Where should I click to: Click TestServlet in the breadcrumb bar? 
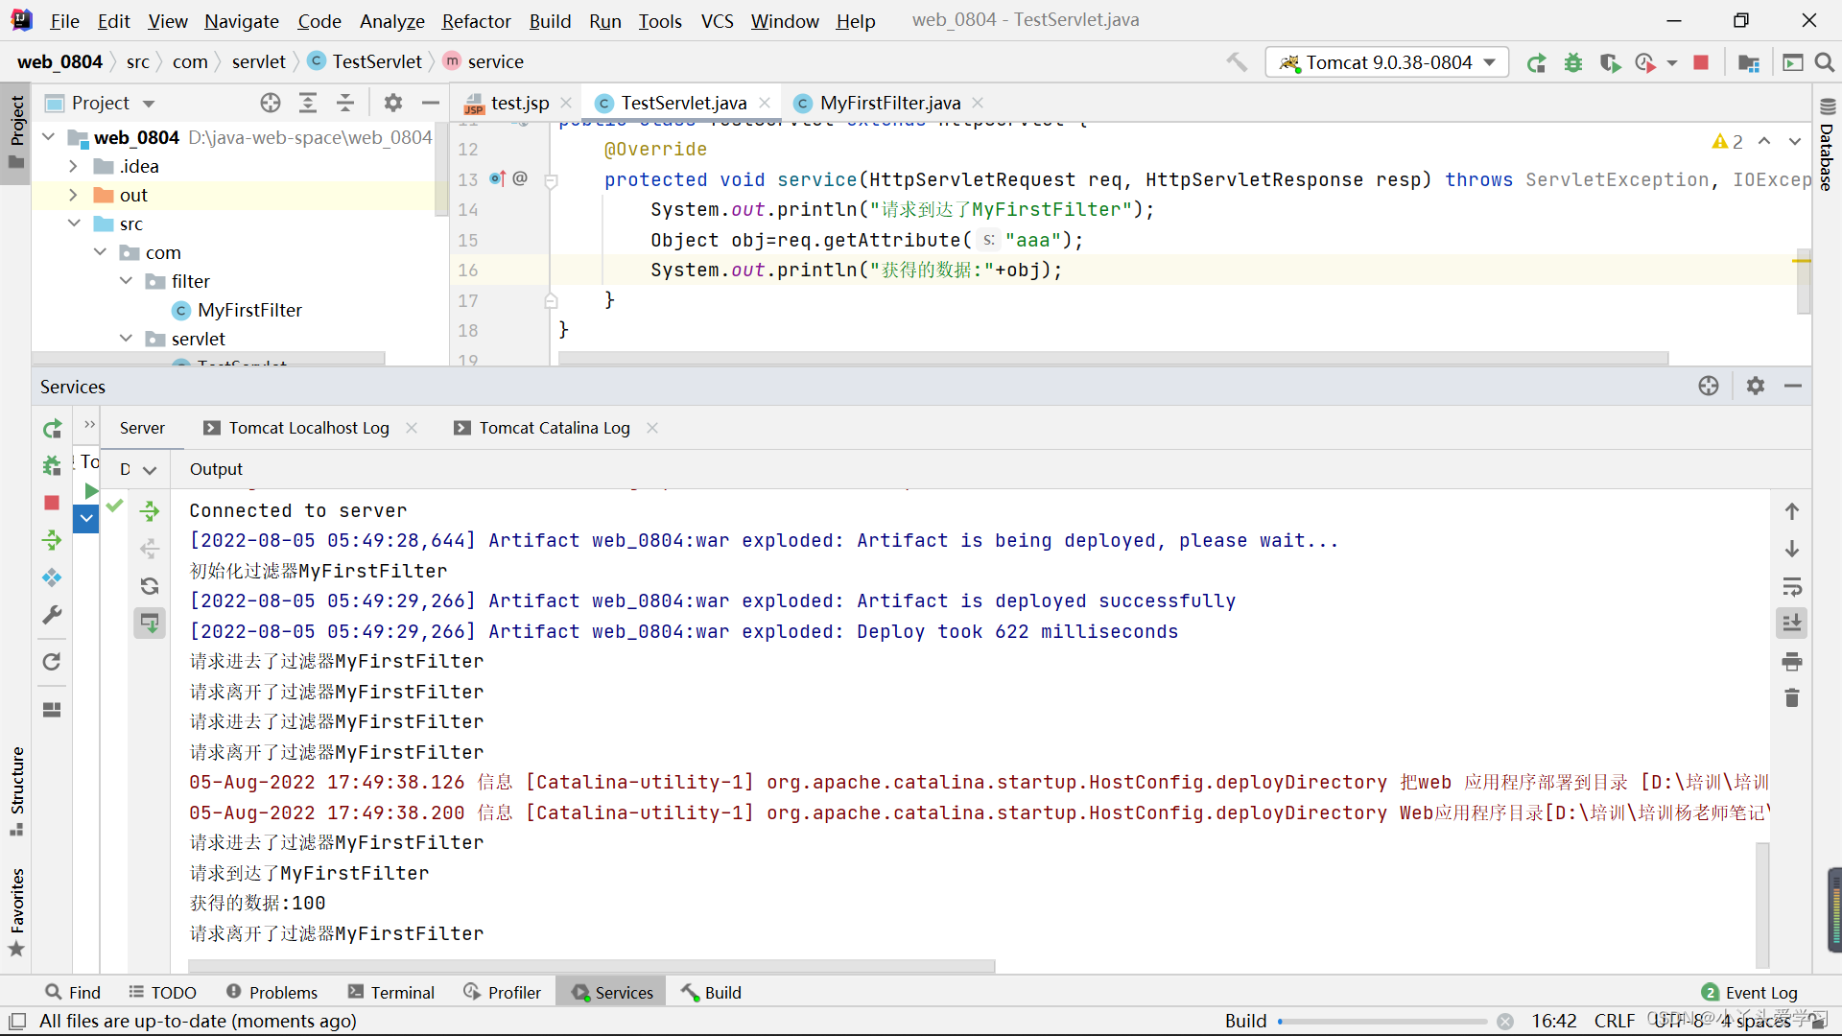click(x=366, y=61)
